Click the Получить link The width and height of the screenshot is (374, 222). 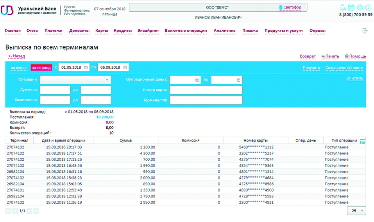click(x=311, y=68)
